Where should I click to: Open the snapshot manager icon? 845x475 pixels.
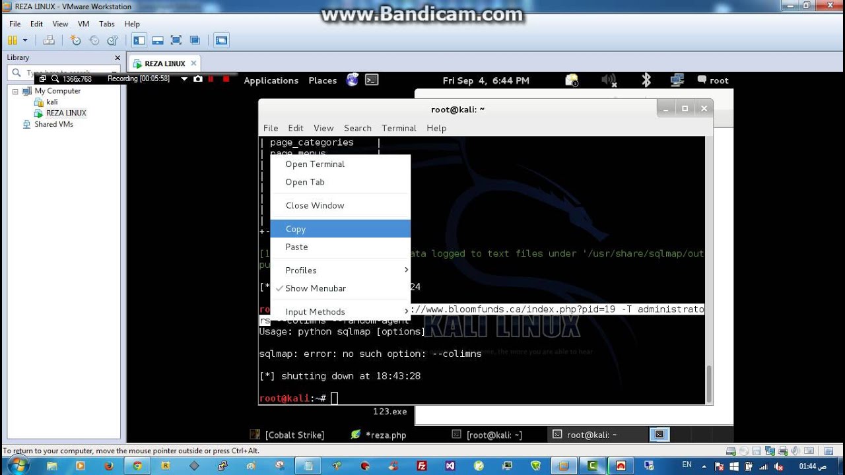point(112,40)
